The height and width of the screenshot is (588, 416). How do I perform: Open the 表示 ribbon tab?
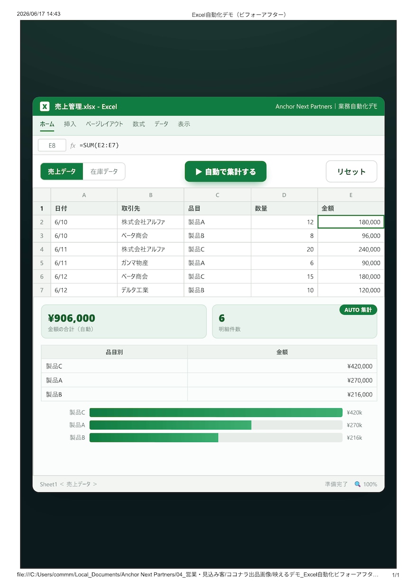tap(184, 124)
